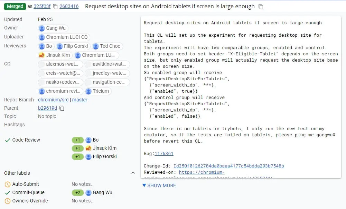Copy the change title to clipboard
The height and width of the screenshot is (209, 346).
click(x=261, y=6)
